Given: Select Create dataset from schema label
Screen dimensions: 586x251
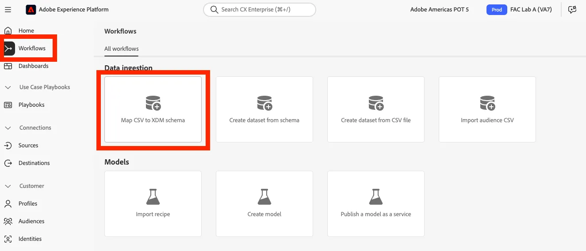Looking at the screenshot, I should 264,120.
